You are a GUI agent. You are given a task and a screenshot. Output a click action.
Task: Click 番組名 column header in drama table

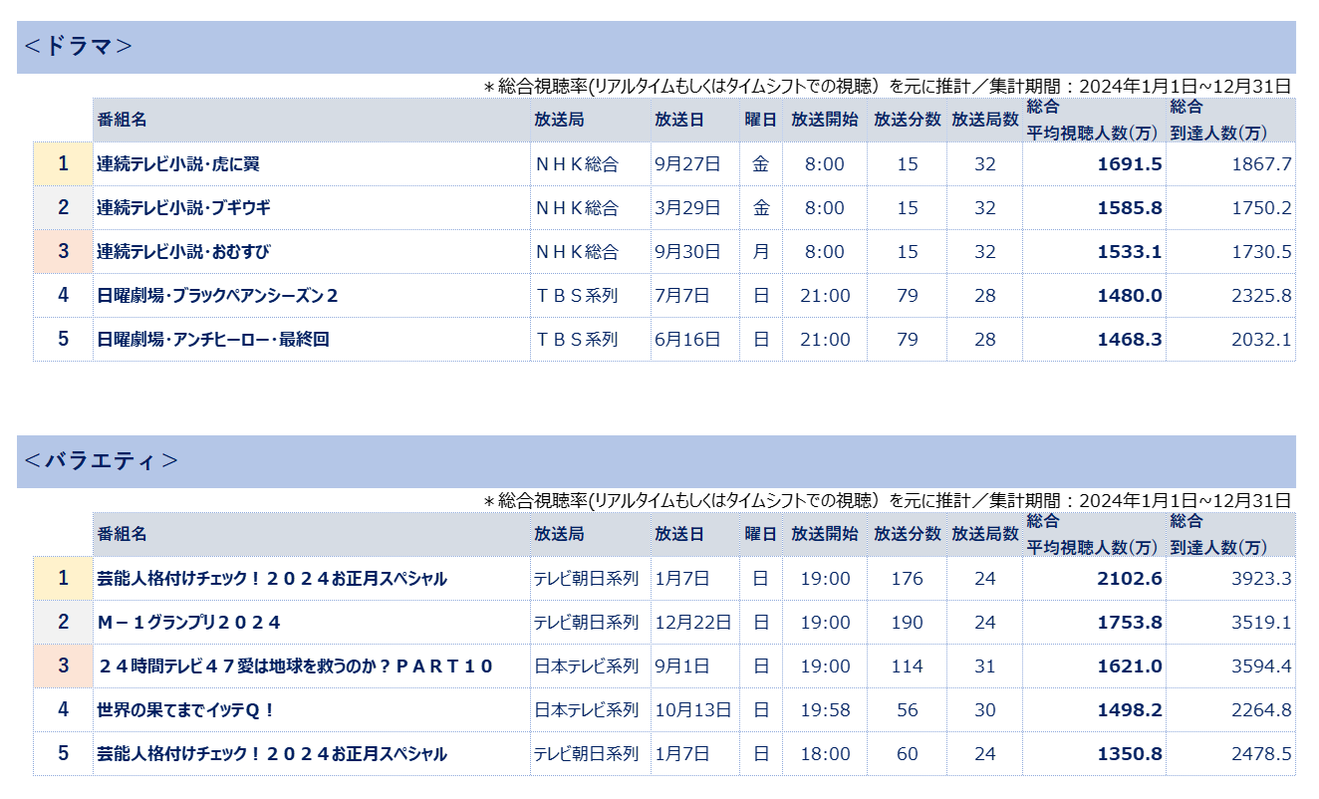(122, 120)
